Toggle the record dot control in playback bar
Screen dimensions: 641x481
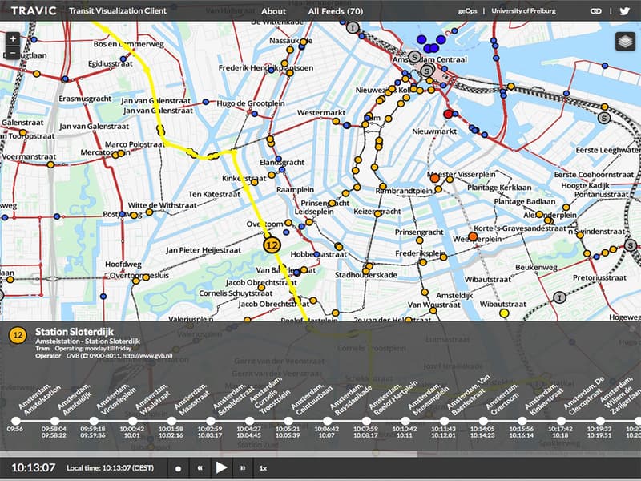click(x=178, y=468)
